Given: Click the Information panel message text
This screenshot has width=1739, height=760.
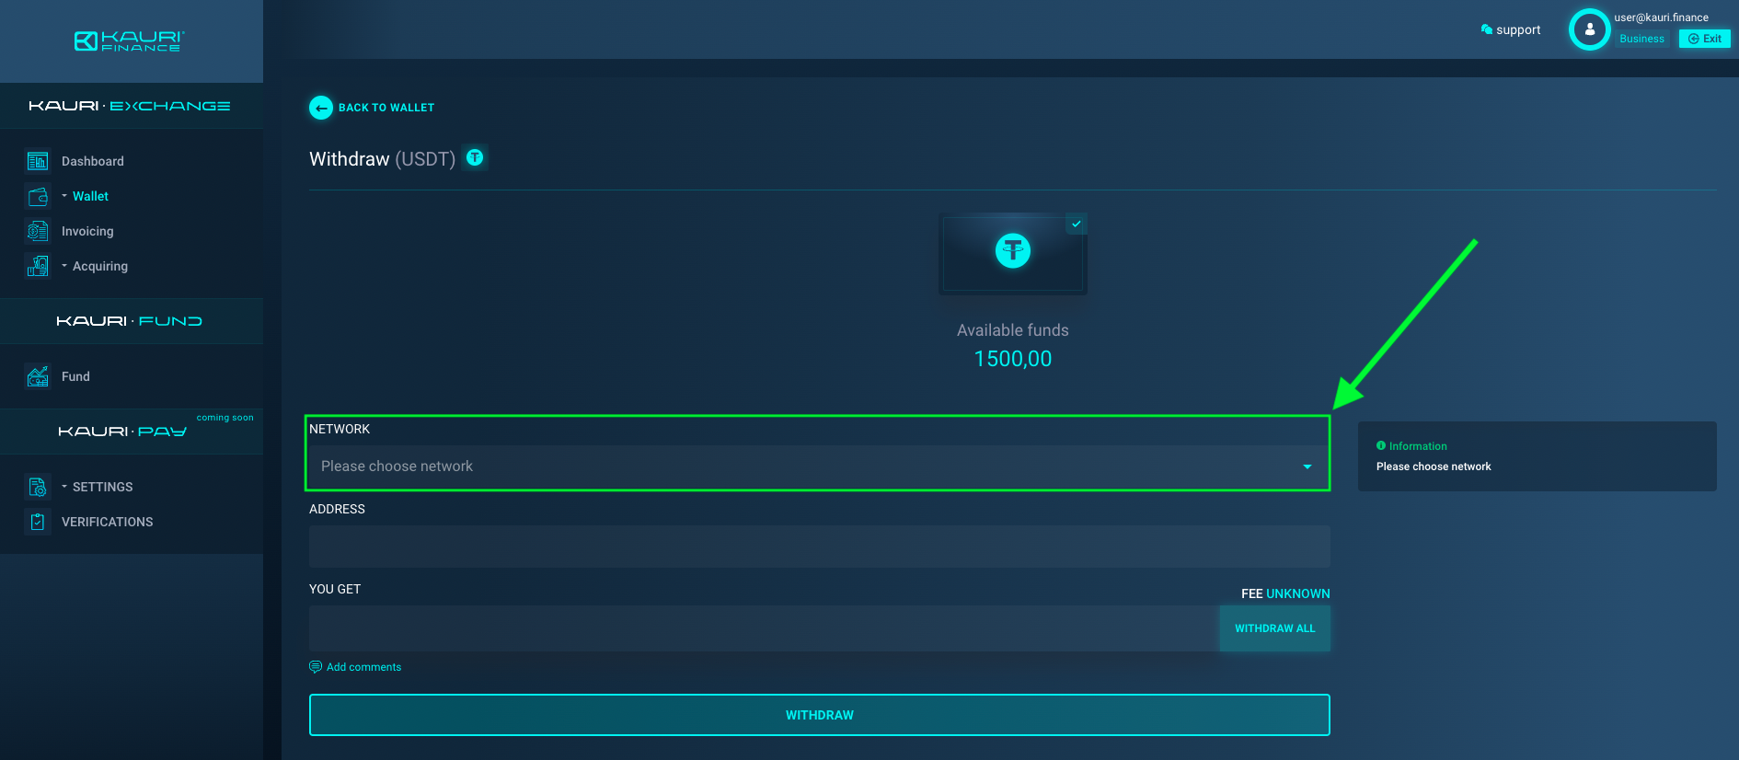Looking at the screenshot, I should point(1434,466).
